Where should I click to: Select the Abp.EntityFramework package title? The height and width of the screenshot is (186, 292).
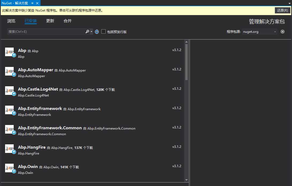click(40, 109)
